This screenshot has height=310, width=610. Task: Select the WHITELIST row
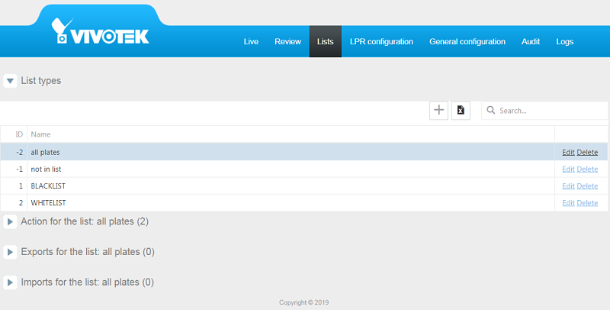[x=229, y=203]
